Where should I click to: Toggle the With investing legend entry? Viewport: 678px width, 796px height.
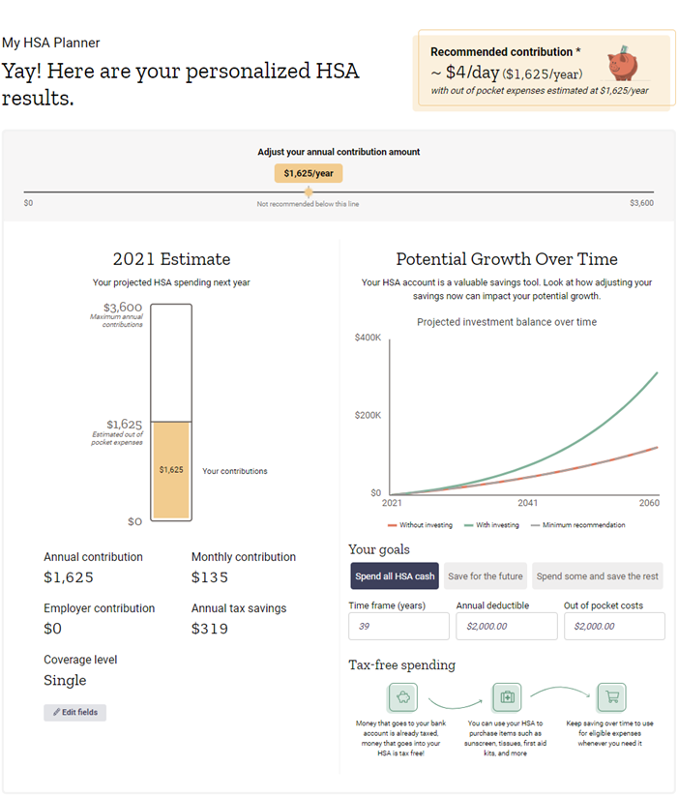tap(491, 525)
